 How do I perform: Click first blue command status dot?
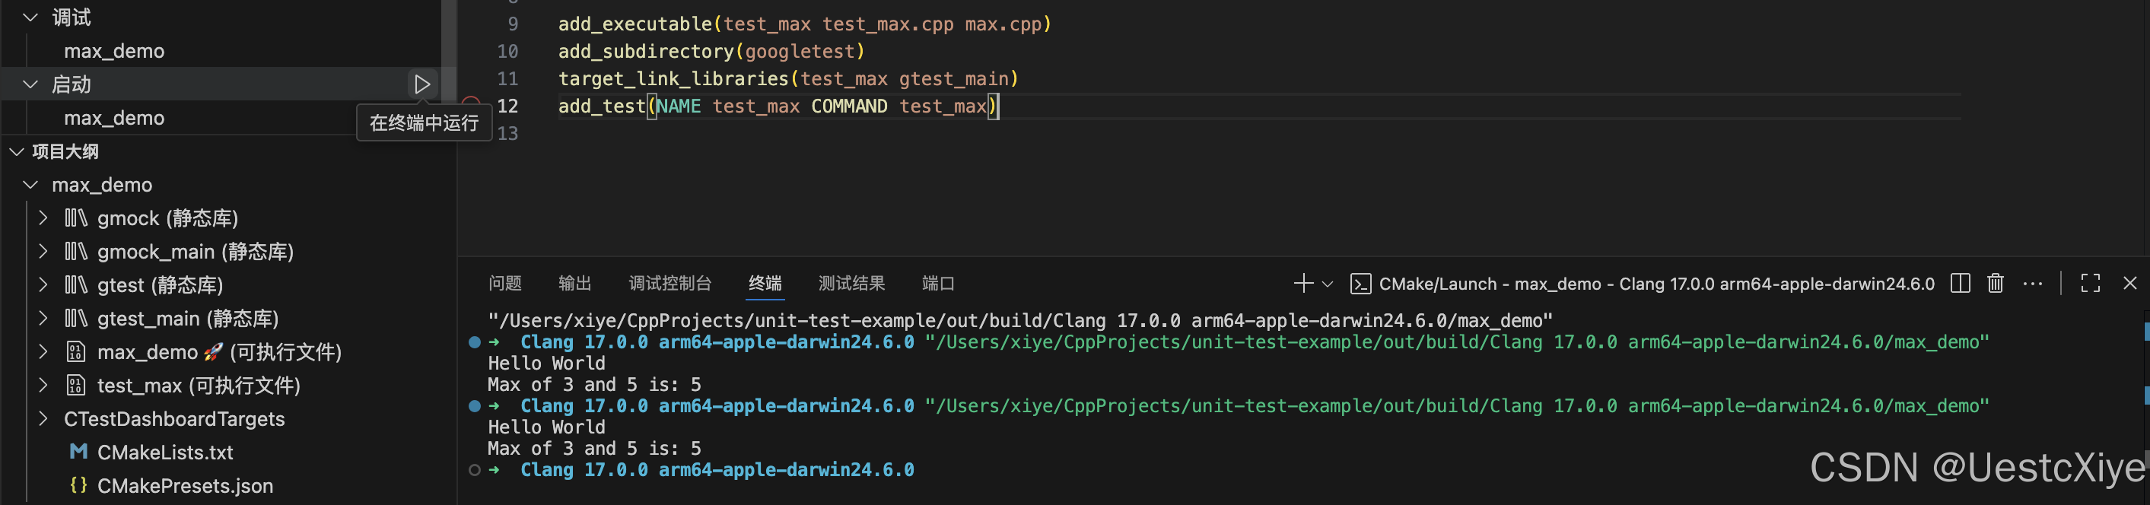(x=474, y=342)
